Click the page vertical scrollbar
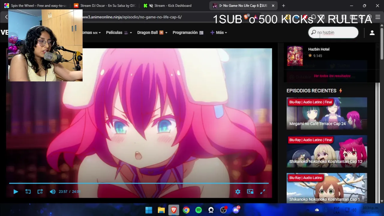 click(x=382, y=43)
